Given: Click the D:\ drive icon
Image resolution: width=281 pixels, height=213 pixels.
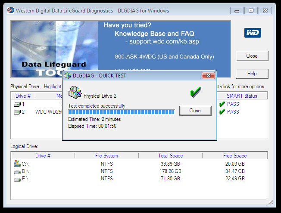Looking at the screenshot, I should pyautogui.click(x=17, y=172).
